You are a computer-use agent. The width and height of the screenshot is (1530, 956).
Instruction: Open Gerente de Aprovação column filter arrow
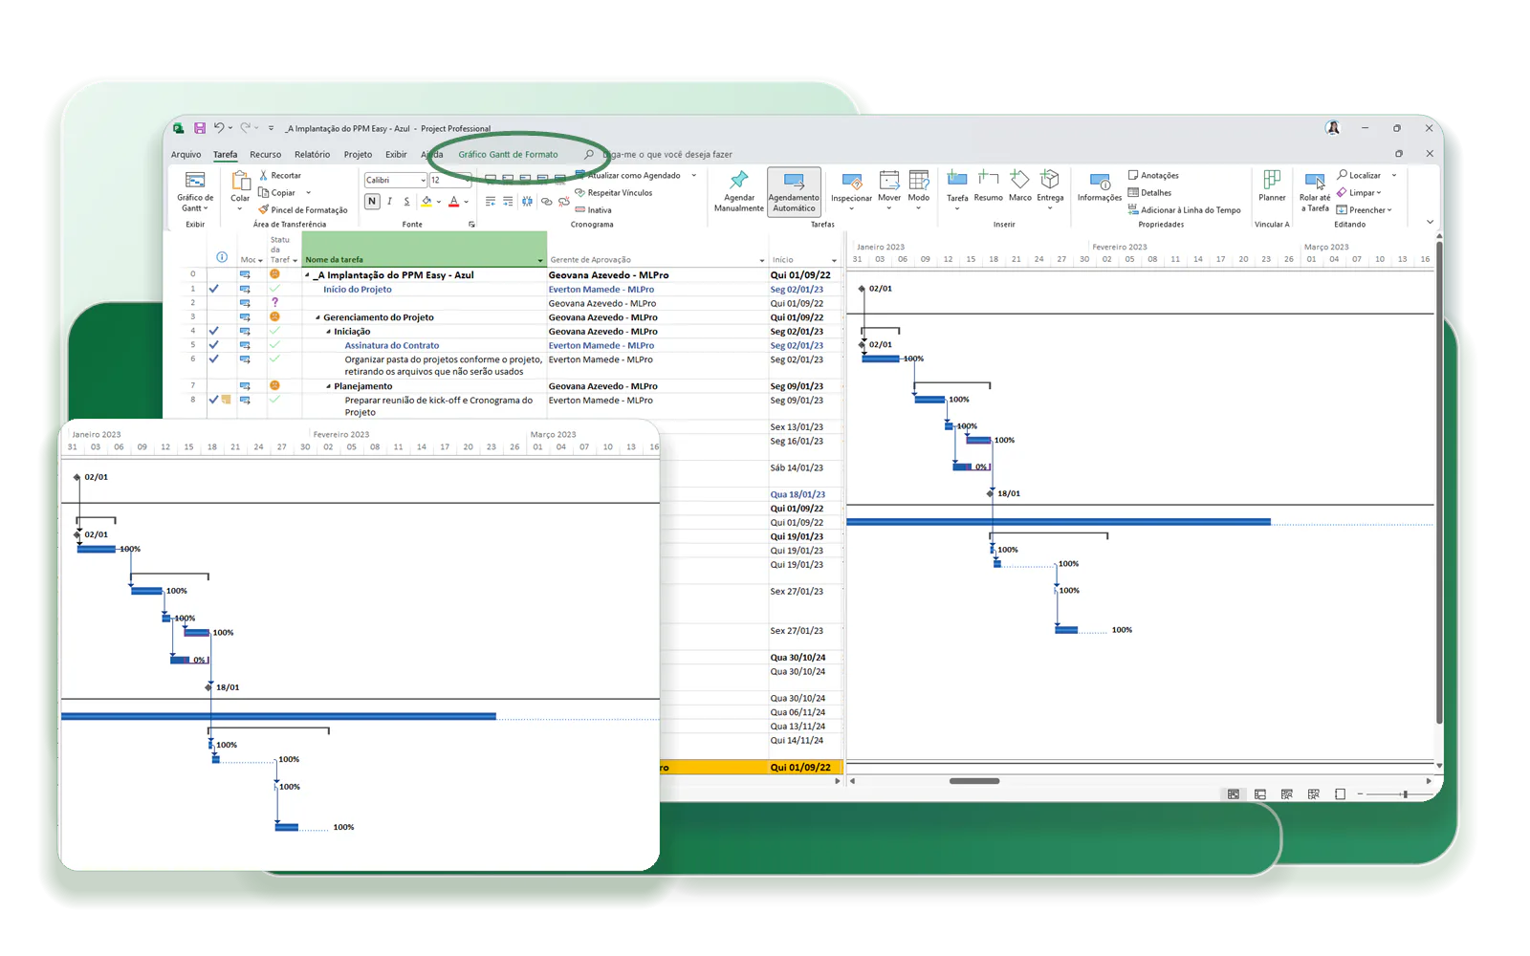pyautogui.click(x=762, y=261)
